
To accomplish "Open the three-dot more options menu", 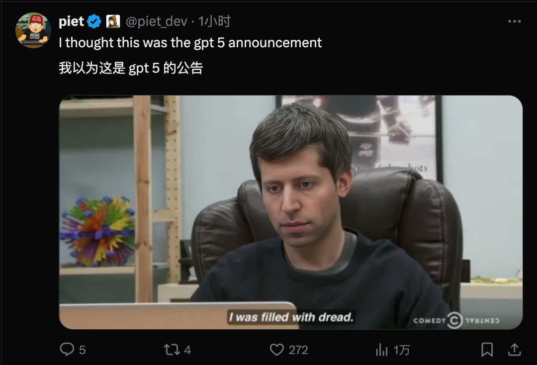I will 515,21.
